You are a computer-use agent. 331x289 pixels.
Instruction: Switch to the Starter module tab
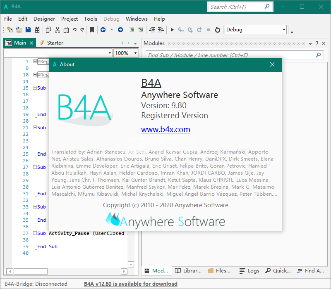(52, 43)
